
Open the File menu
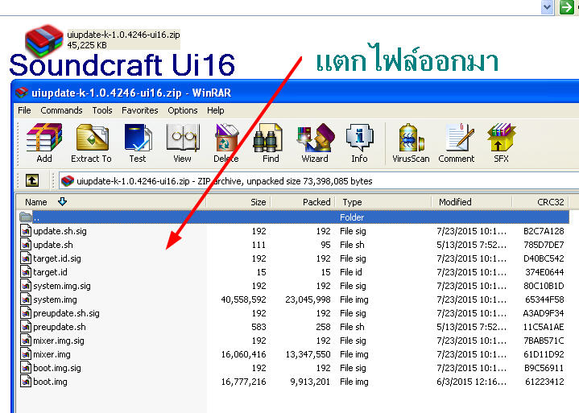(x=24, y=110)
